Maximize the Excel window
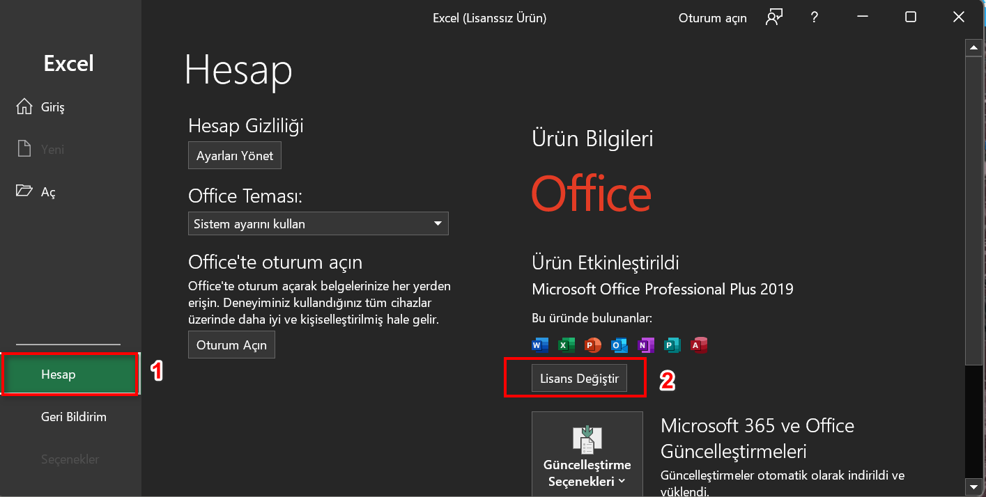The height and width of the screenshot is (497, 986). point(911,18)
